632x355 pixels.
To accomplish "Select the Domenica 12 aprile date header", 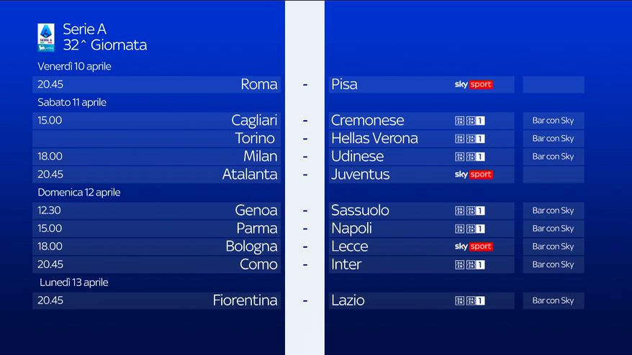I will tap(79, 193).
